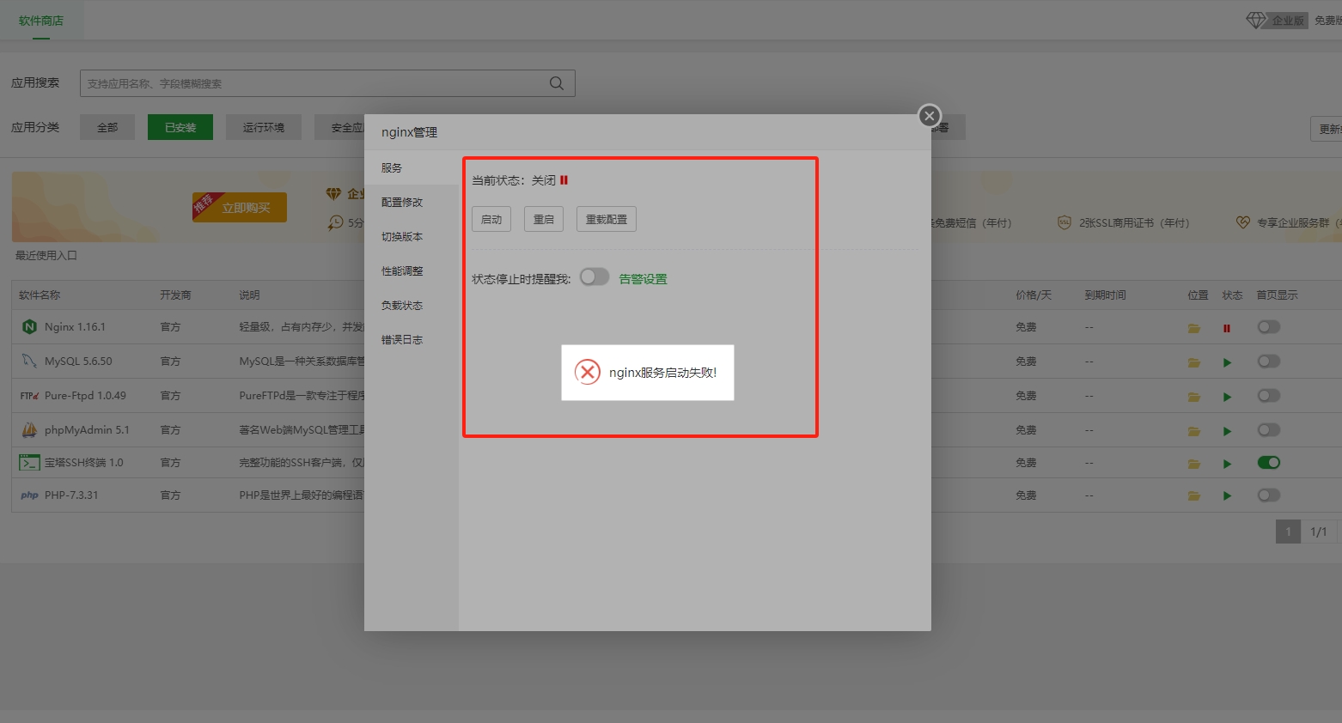The width and height of the screenshot is (1342, 723).
Task: Click the 开发商 column header
Action: [175, 295]
